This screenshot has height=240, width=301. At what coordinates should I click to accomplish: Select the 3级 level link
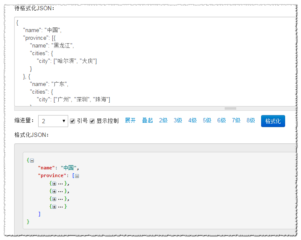pos(178,121)
